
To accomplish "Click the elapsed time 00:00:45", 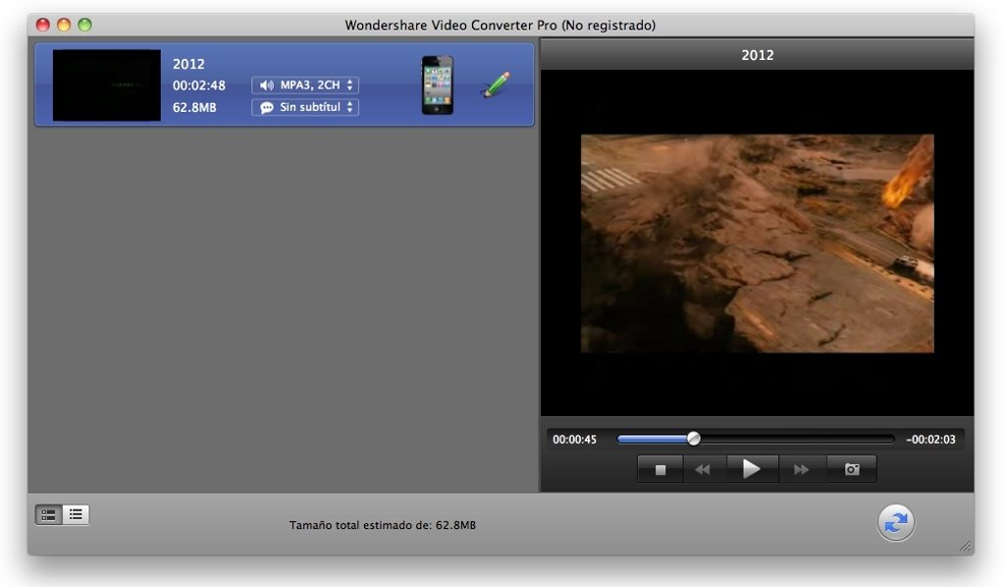I will (x=574, y=440).
